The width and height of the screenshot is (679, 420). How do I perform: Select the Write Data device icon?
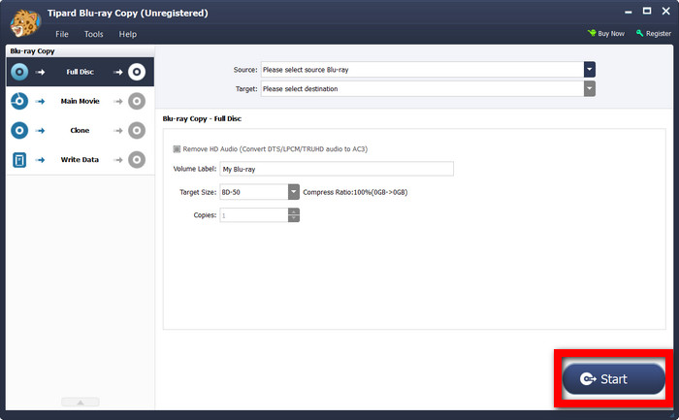(x=19, y=159)
